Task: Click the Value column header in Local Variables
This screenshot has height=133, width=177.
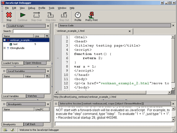Action: (x=34, y=76)
